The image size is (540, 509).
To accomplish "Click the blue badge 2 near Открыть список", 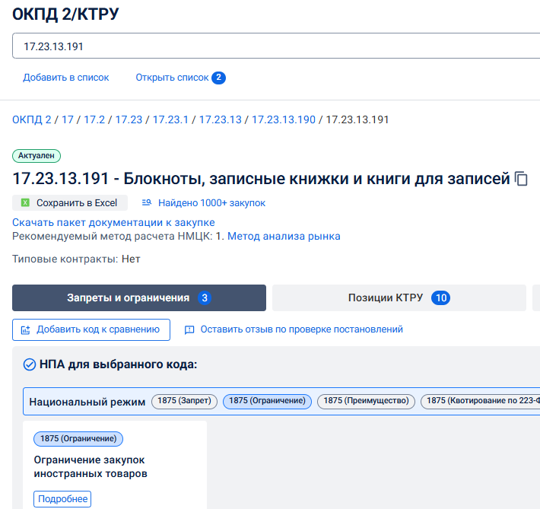I will pyautogui.click(x=218, y=78).
